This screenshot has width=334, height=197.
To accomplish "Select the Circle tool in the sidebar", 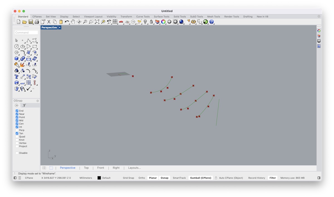I will coord(16,46).
